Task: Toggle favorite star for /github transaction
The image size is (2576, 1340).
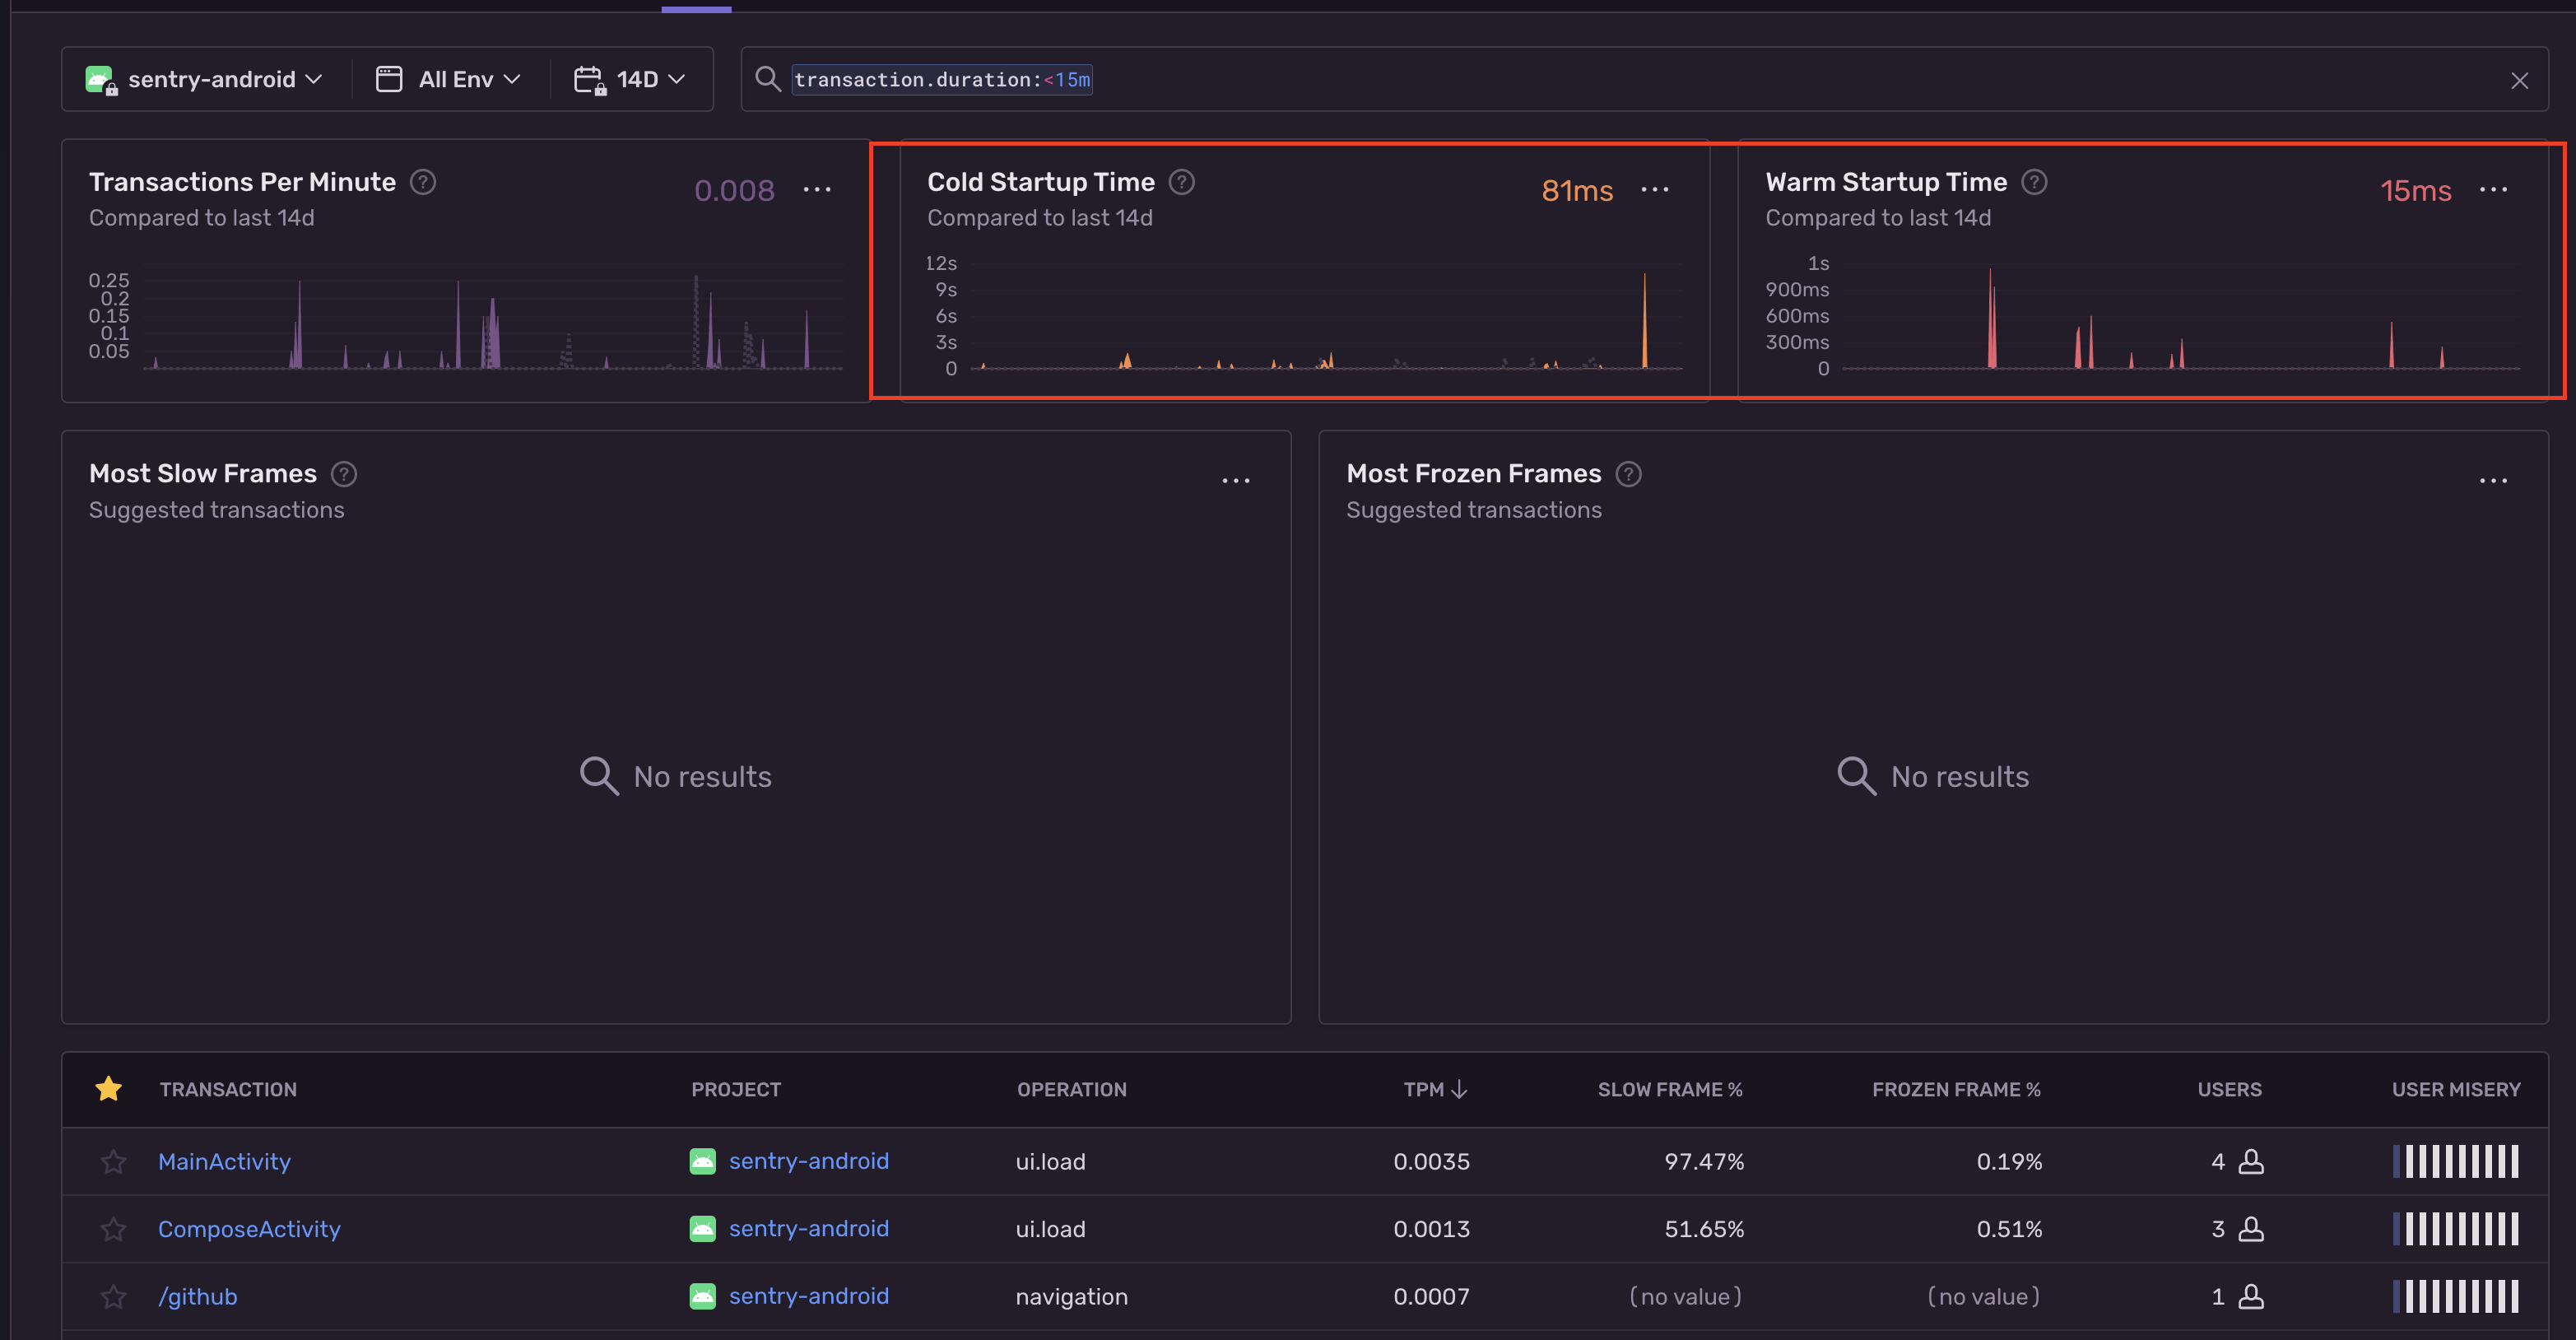Action: coord(113,1296)
